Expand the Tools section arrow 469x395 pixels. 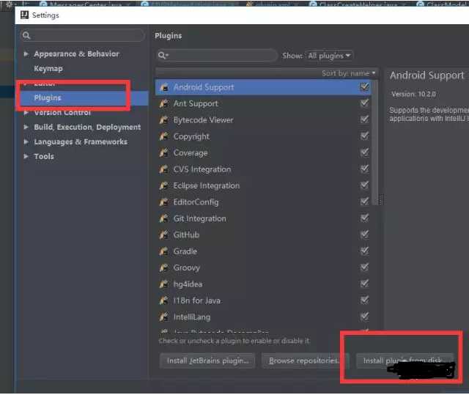click(x=26, y=156)
